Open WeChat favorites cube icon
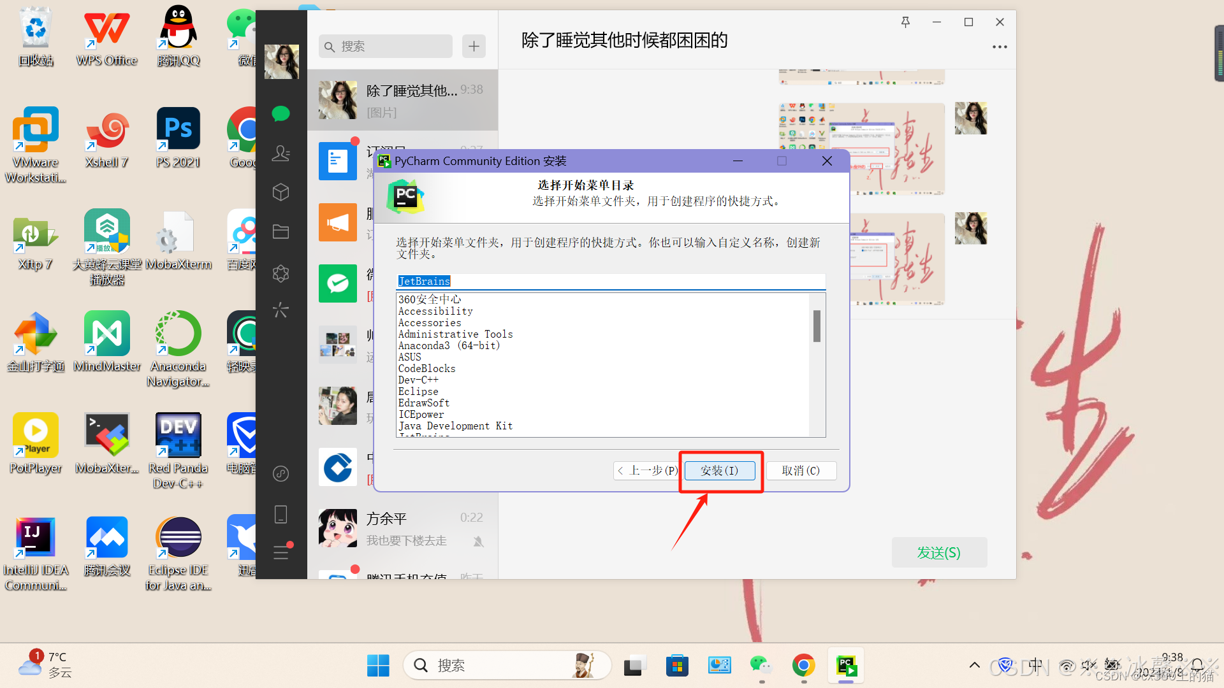1224x688 pixels. pos(280,192)
